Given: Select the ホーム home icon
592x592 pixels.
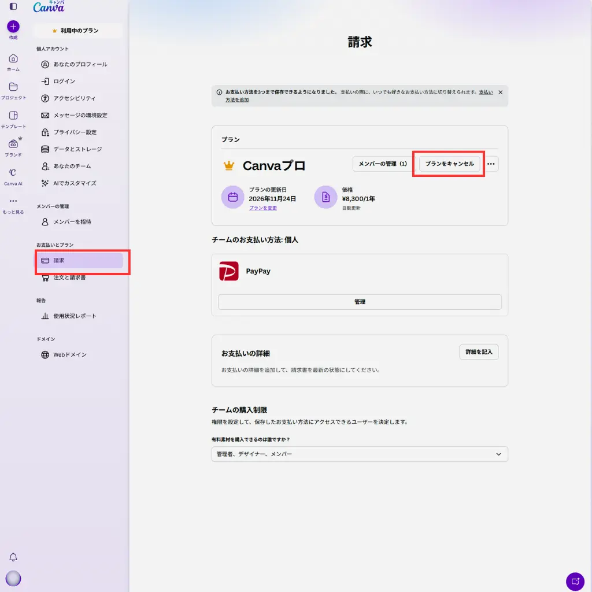Looking at the screenshot, I should point(12,60).
